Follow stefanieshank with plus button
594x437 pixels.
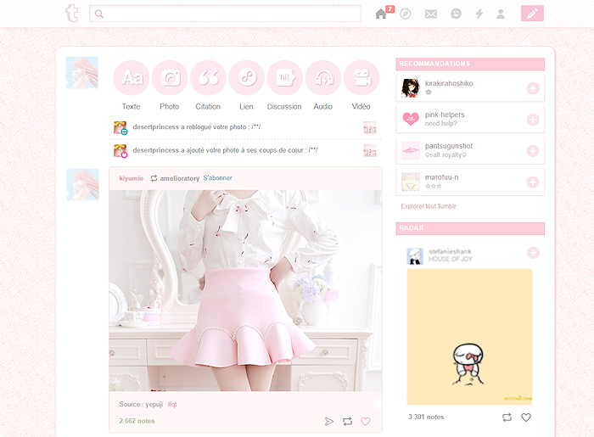534,253
